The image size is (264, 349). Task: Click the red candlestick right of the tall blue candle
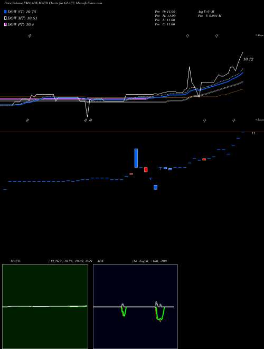tap(146, 170)
